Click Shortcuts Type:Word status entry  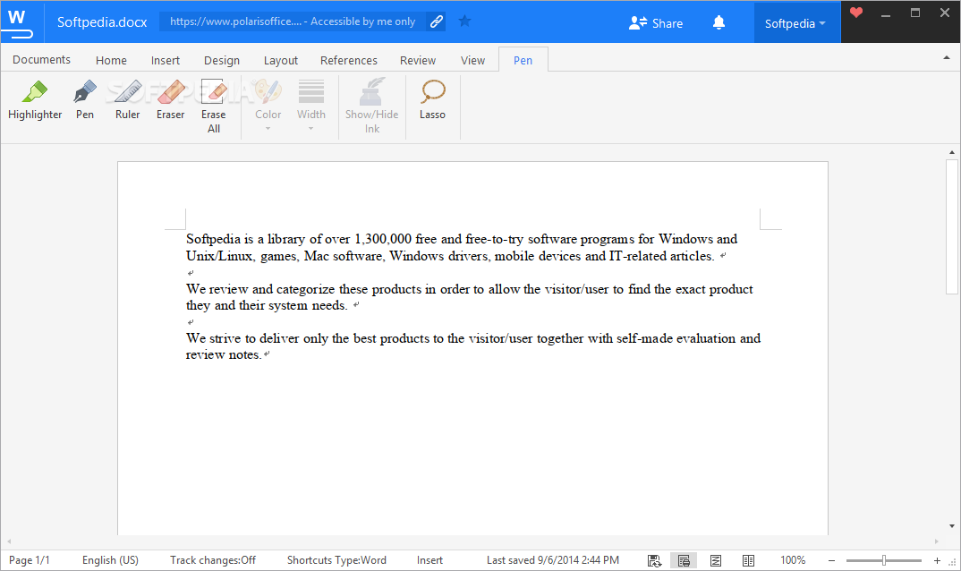tap(336, 560)
